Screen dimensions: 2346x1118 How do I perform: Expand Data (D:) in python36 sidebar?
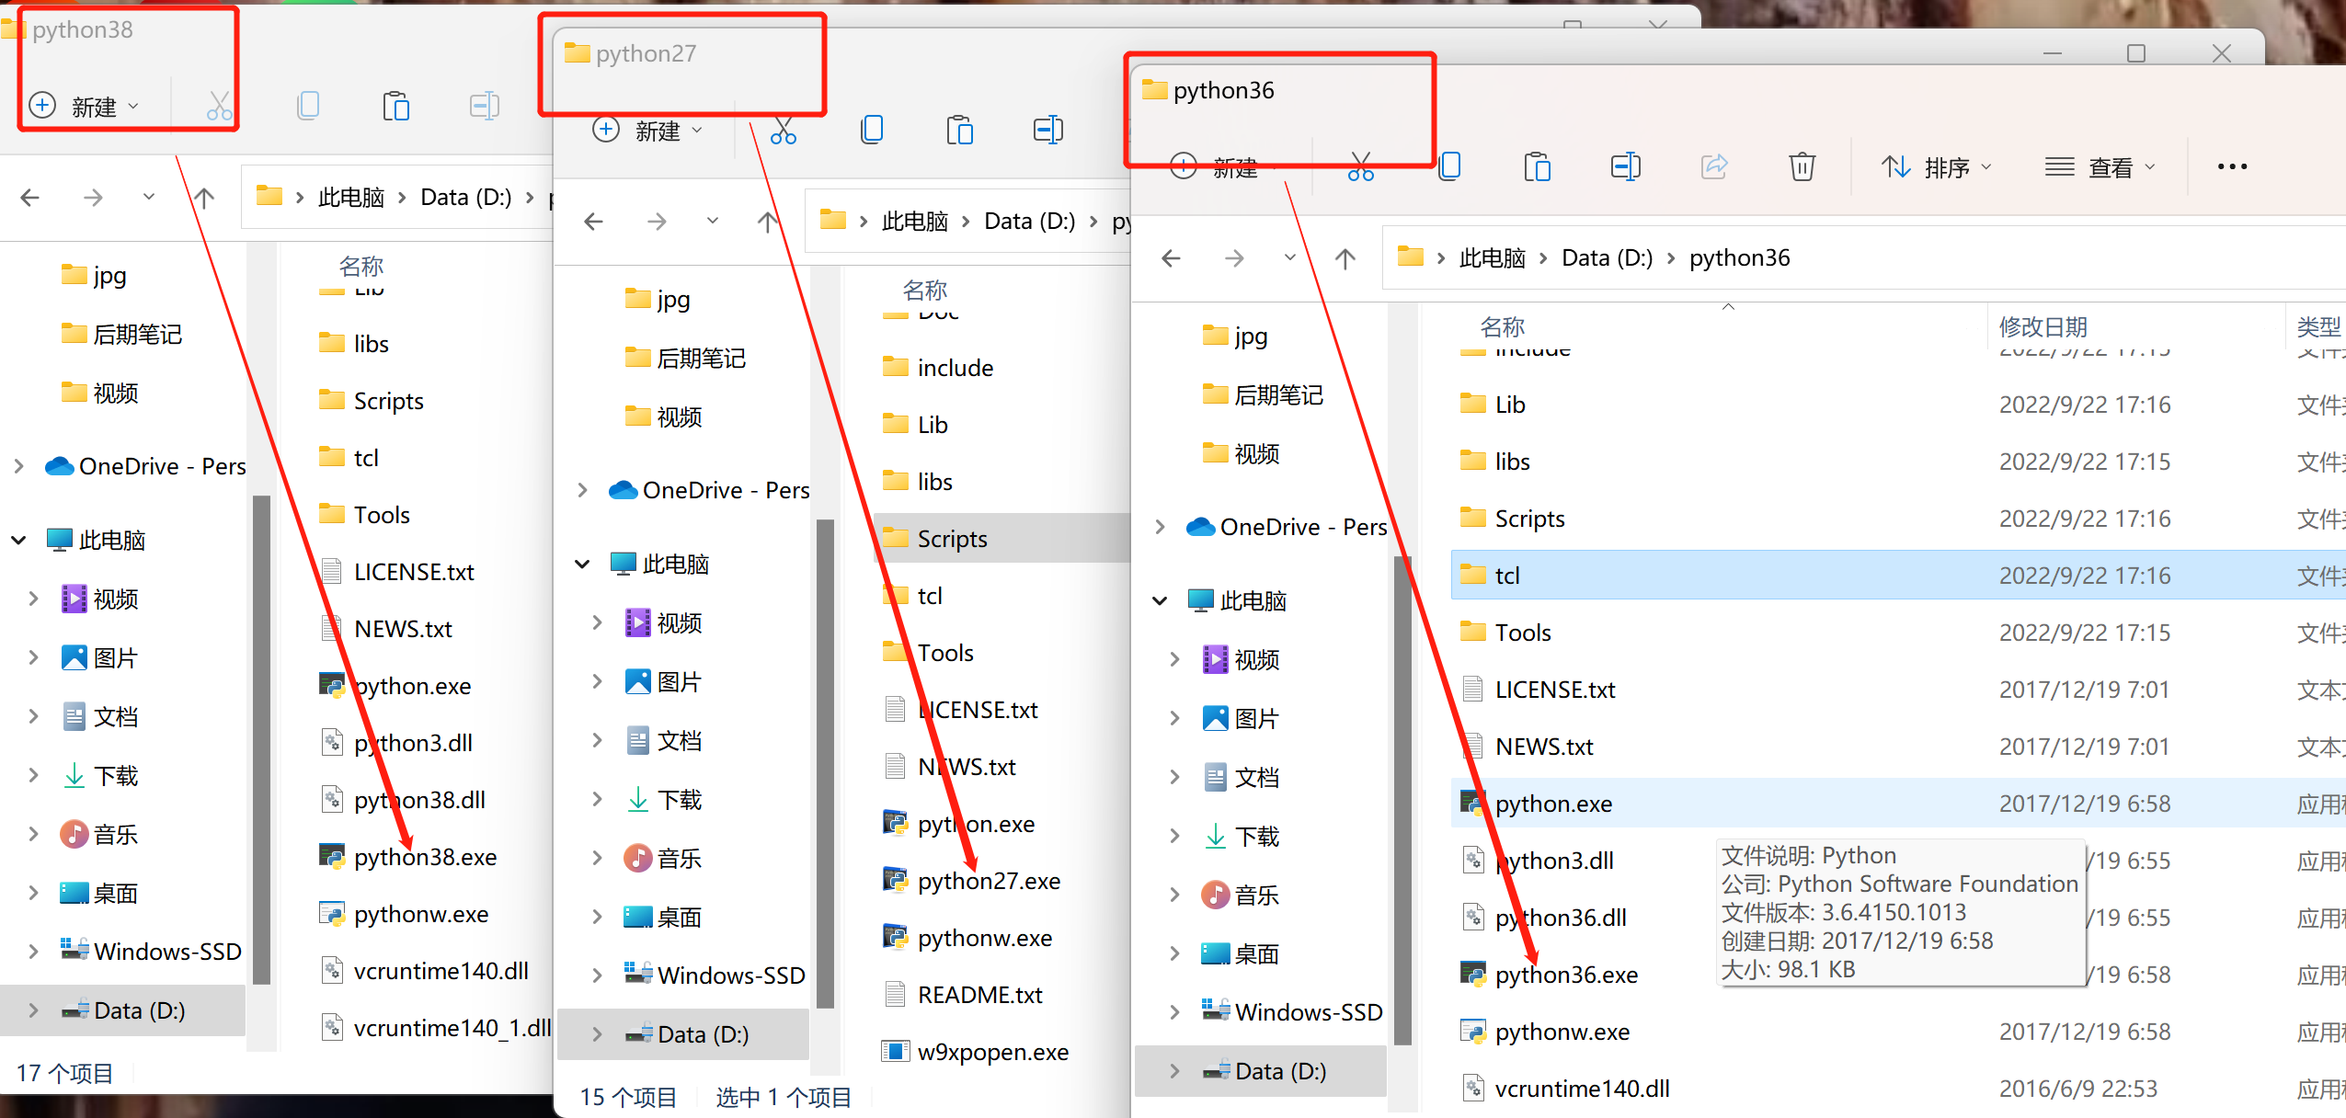(1174, 1071)
